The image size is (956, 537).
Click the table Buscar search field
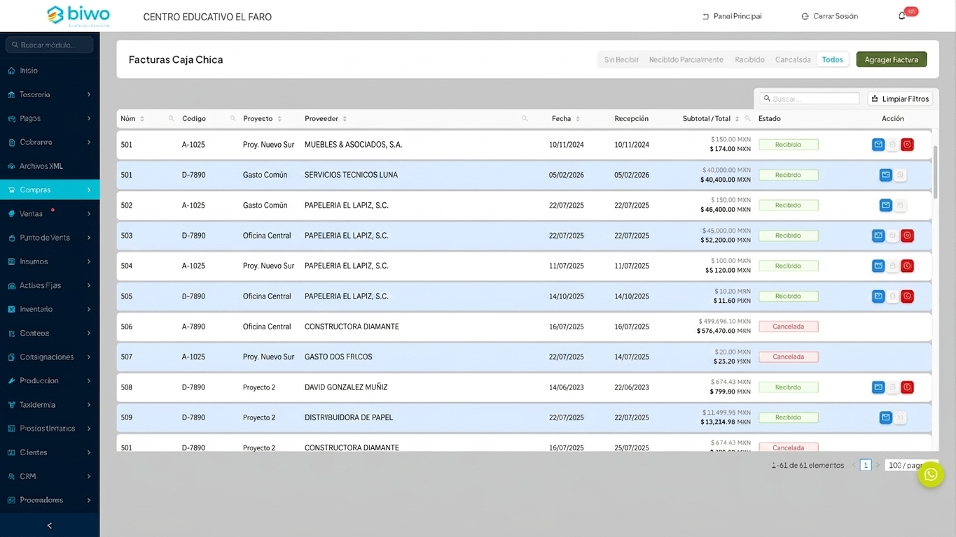(810, 99)
